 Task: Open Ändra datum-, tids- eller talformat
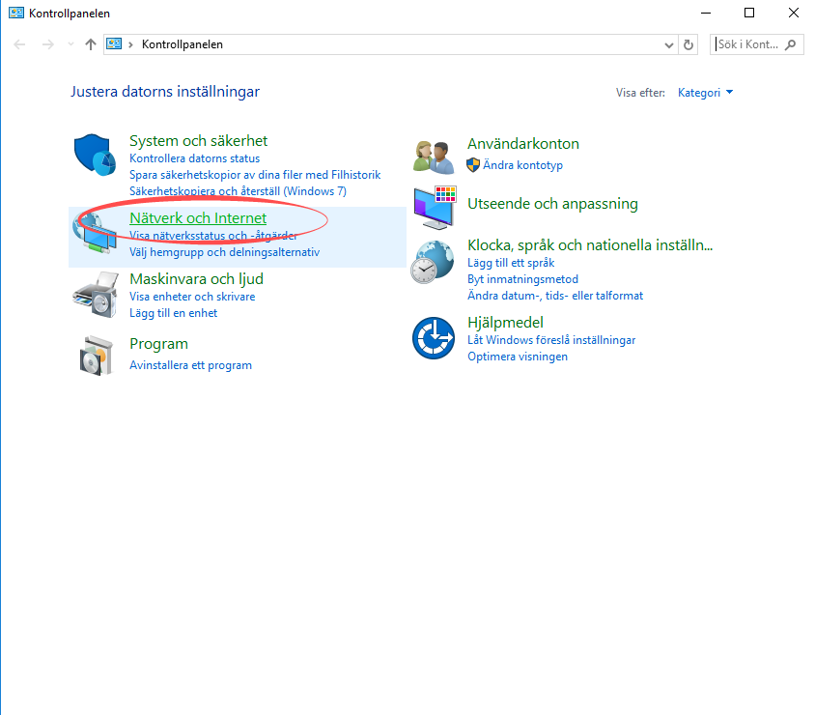555,296
